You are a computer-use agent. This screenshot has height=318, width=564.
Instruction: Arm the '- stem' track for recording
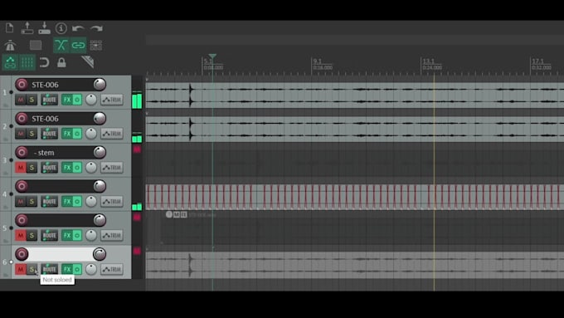click(x=22, y=152)
